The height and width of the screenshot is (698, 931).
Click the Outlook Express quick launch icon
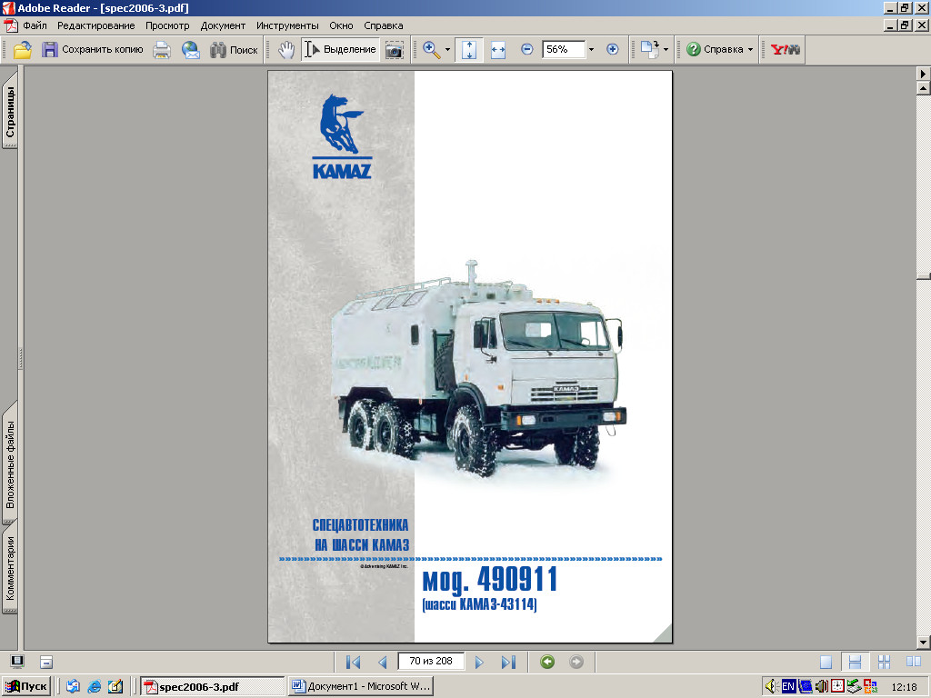73,687
